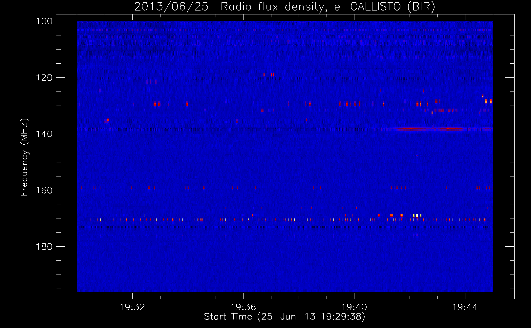The width and height of the screenshot is (531, 328).
Task: Click the '19:40' time tick label
Action: click(354, 307)
